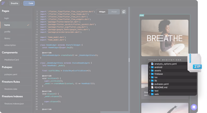The width and height of the screenshot is (207, 113).
Task: Click the checkmark beside home
Action: pos(28,25)
